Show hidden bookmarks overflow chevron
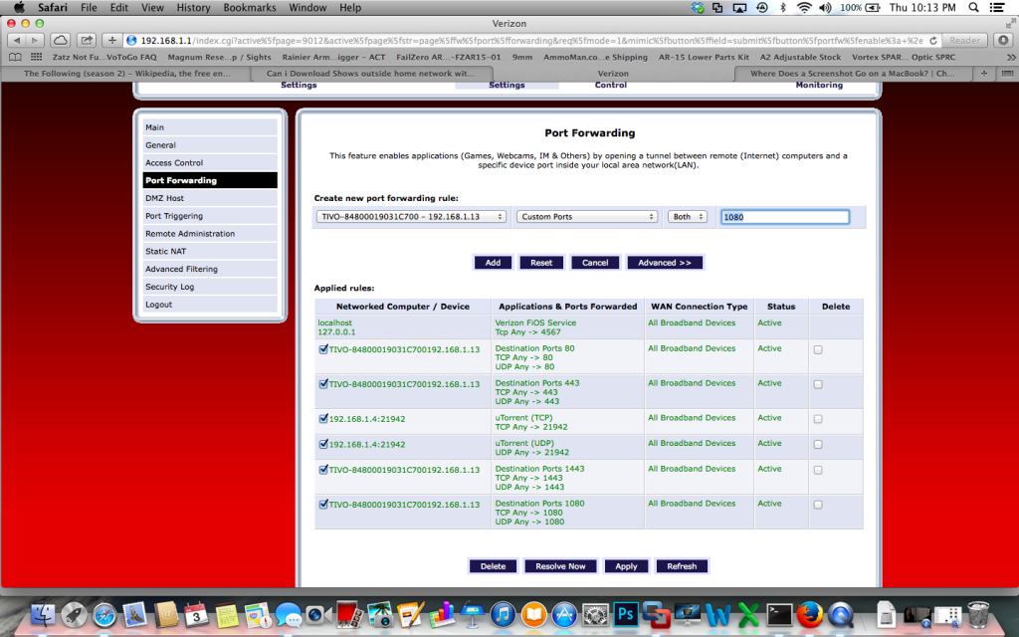This screenshot has width=1019, height=637. tap(1011, 57)
